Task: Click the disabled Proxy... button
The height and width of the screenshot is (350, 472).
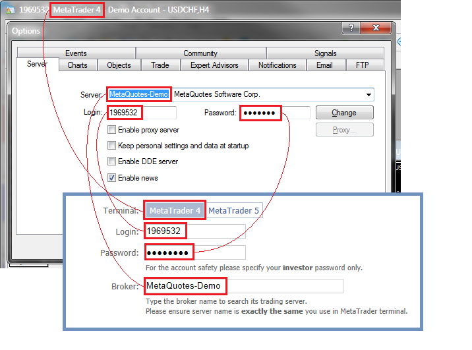Action: (344, 130)
